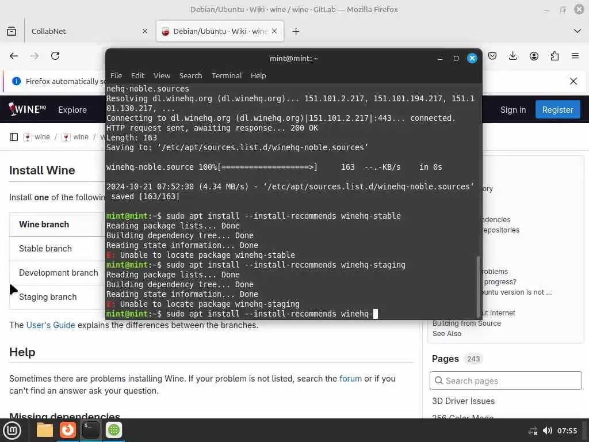Expand the list all tabs chevron
Screen dimensions: 589x442
coord(577,31)
